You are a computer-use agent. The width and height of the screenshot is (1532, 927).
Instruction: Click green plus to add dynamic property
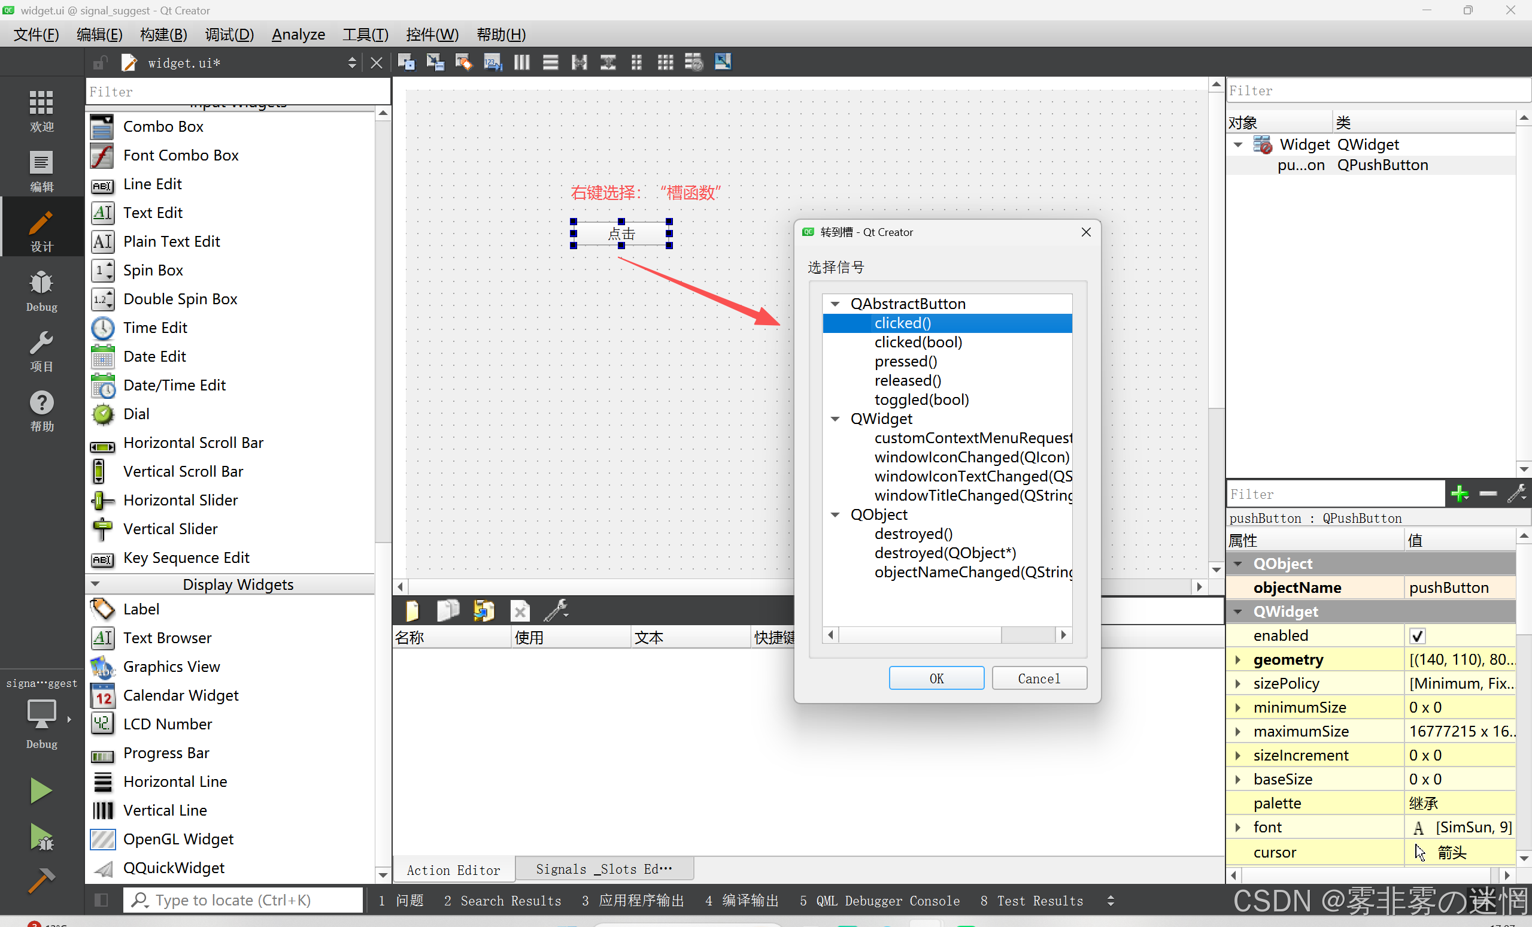(x=1459, y=494)
